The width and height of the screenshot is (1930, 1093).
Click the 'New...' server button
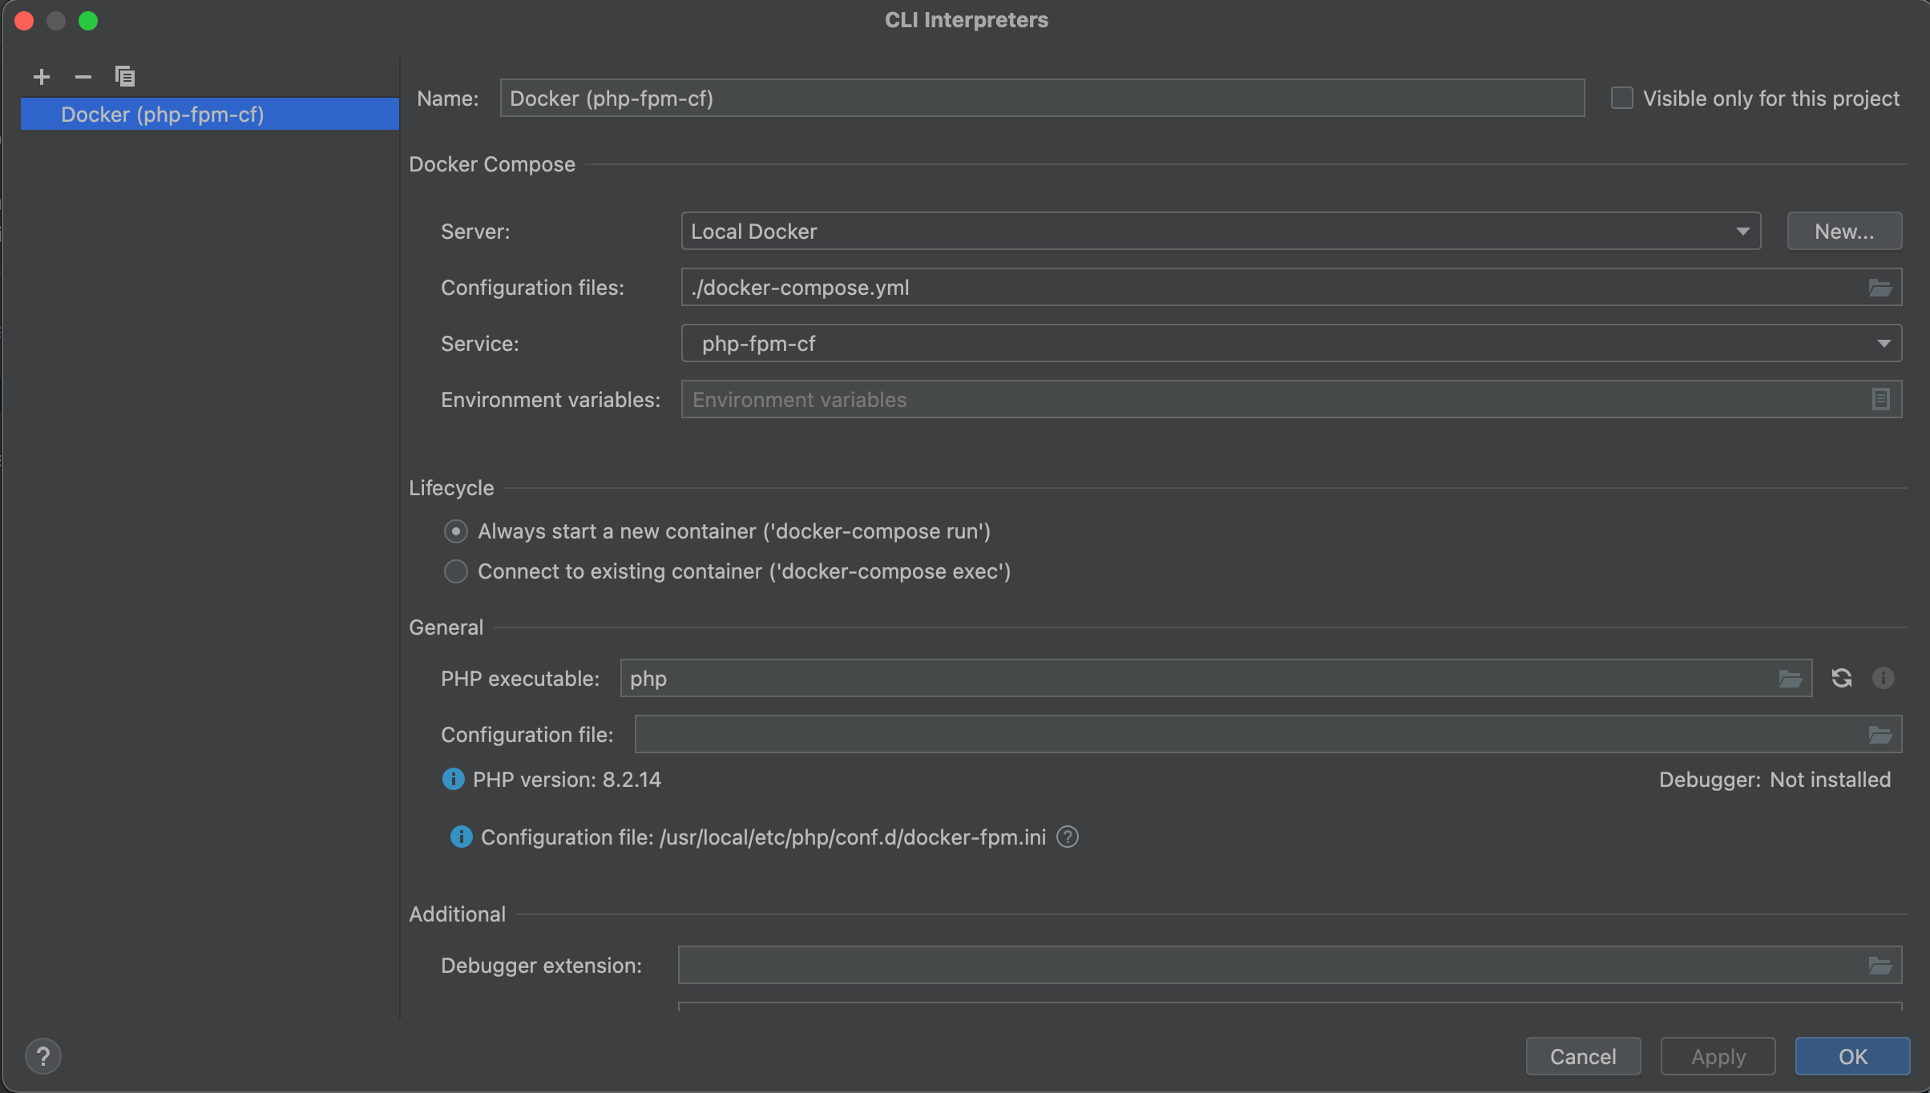(x=1843, y=229)
